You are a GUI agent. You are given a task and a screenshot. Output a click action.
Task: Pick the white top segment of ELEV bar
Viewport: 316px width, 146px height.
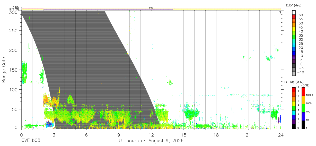point(294,13)
